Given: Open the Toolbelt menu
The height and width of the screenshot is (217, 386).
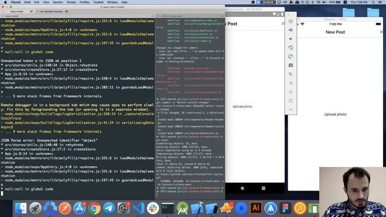Looking at the screenshot, I should [x=98, y=2].
